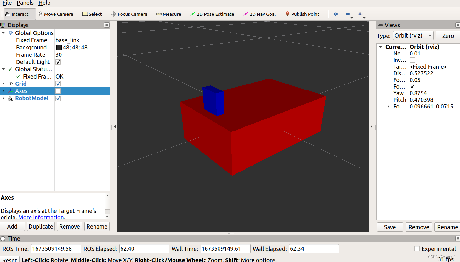Screen dimensions: 460x262
Task: Click Remove in Displays panel
Action: 69,226
